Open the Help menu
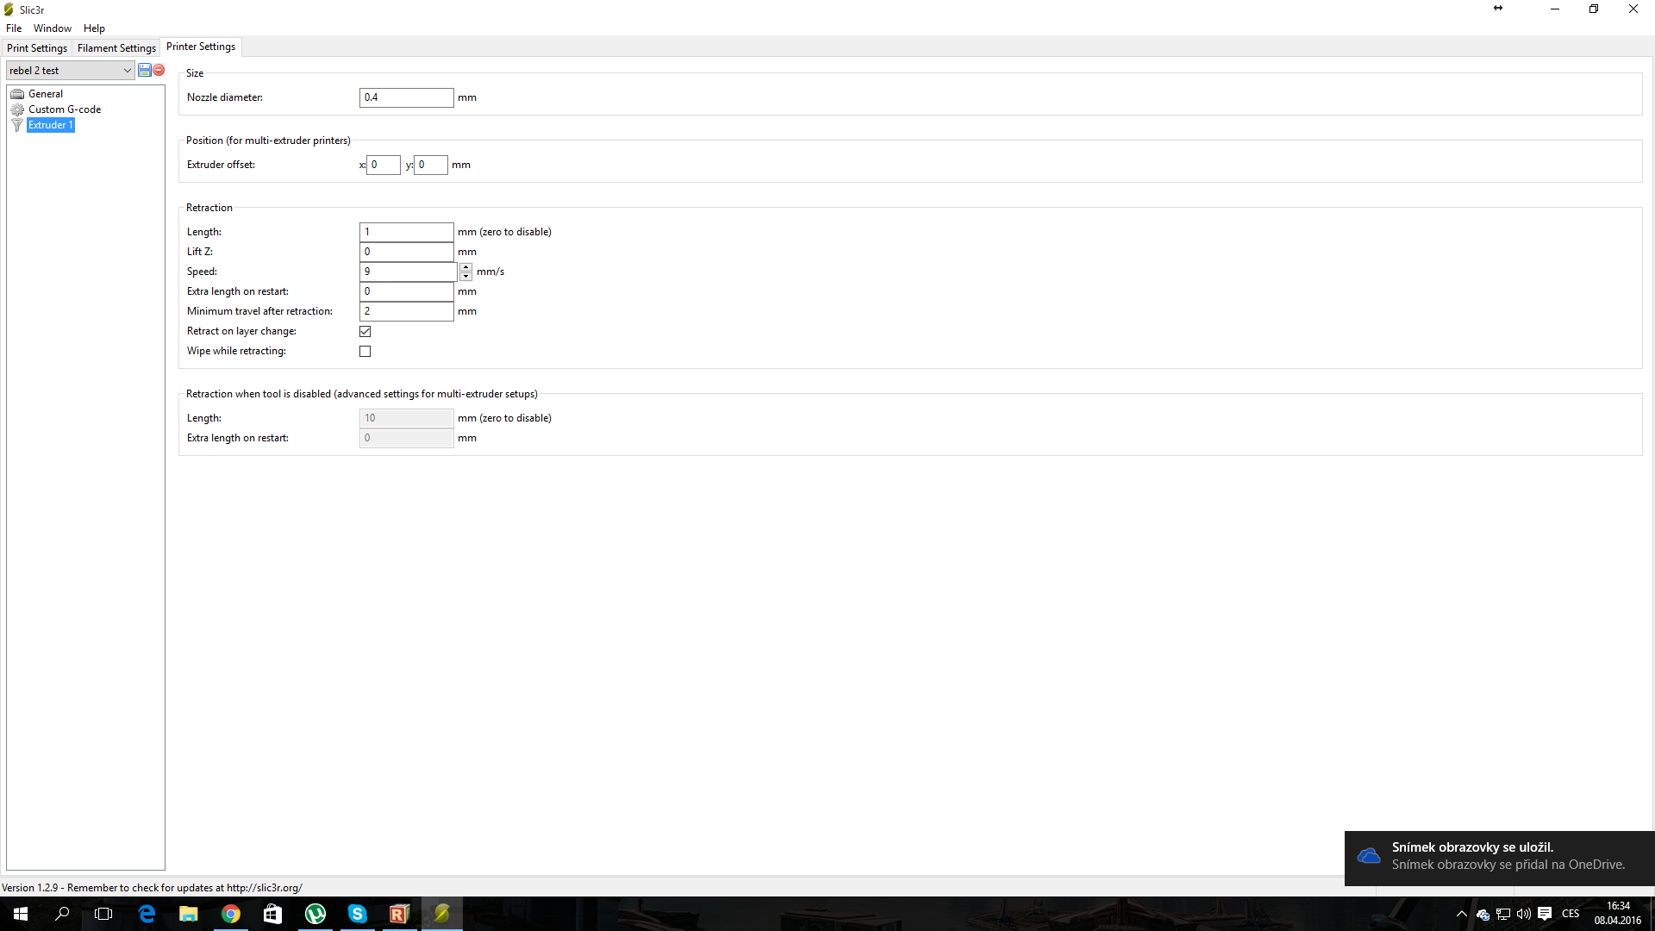Image resolution: width=1655 pixels, height=931 pixels. point(94,28)
